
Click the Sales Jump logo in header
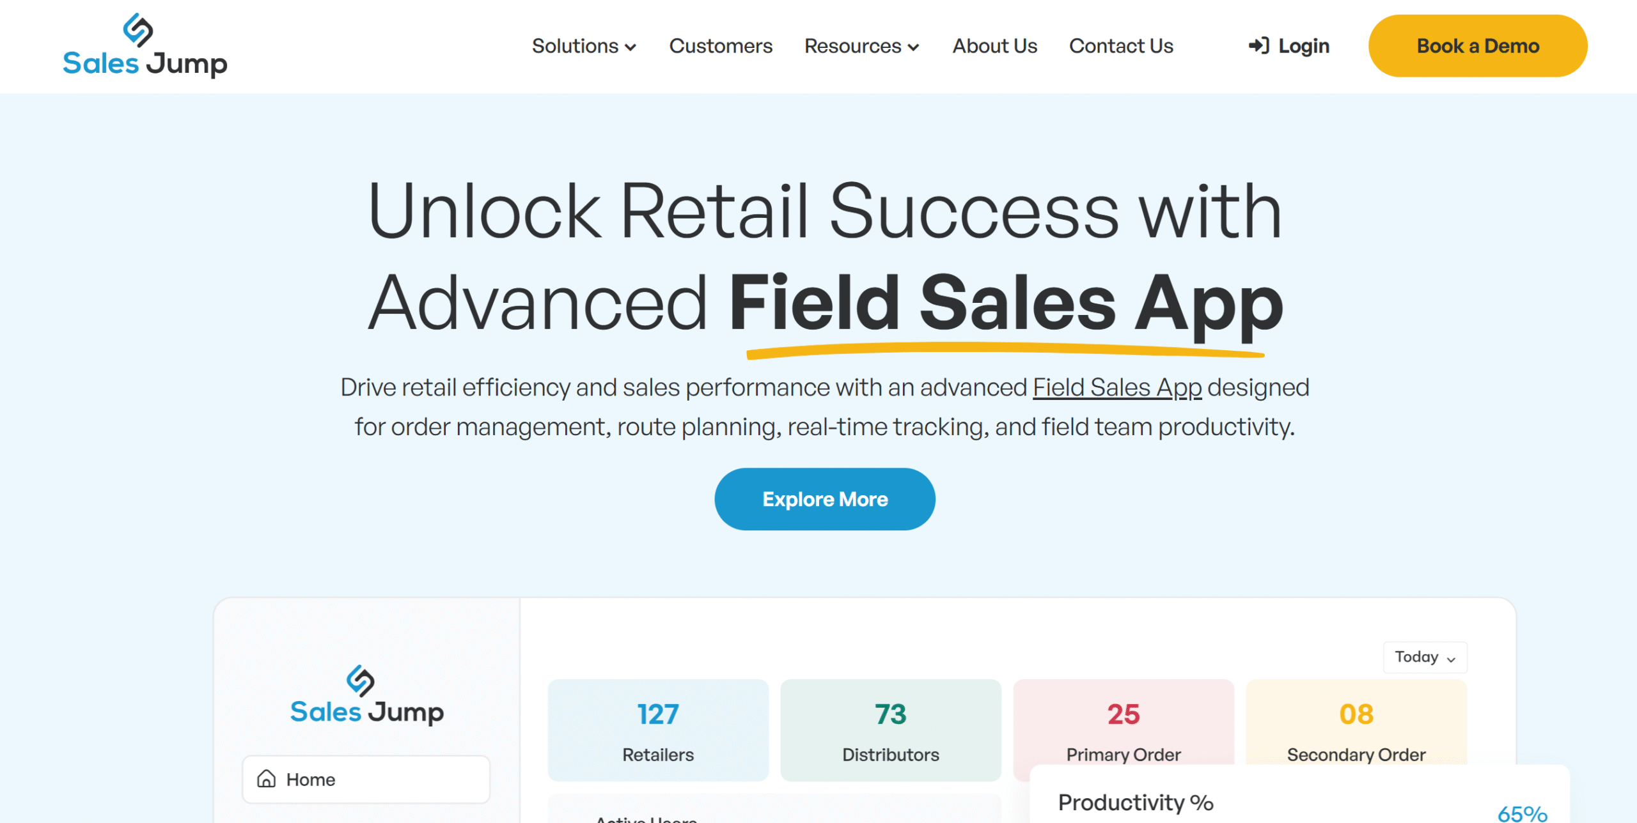pyautogui.click(x=145, y=46)
